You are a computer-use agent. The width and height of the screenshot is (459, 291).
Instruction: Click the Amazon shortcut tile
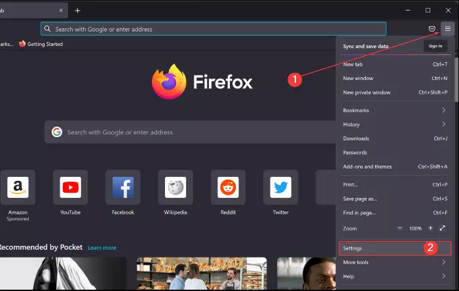(18, 187)
